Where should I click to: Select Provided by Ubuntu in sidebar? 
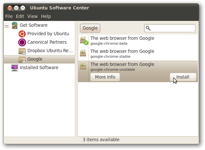tap(48, 34)
